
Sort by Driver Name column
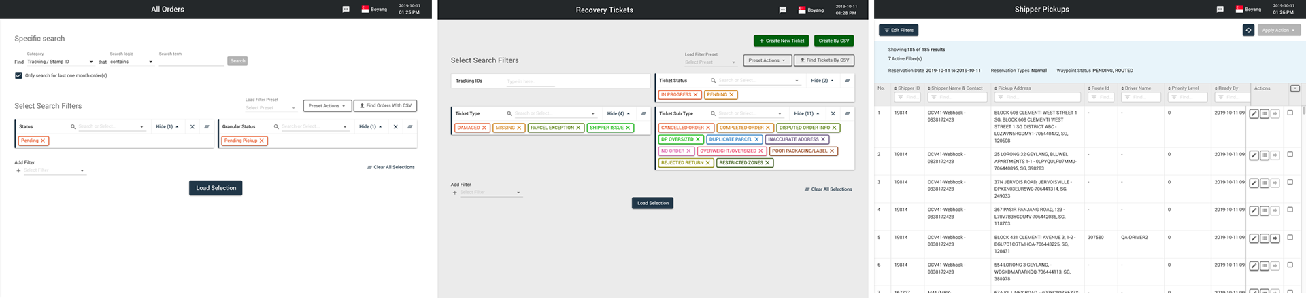click(1136, 88)
